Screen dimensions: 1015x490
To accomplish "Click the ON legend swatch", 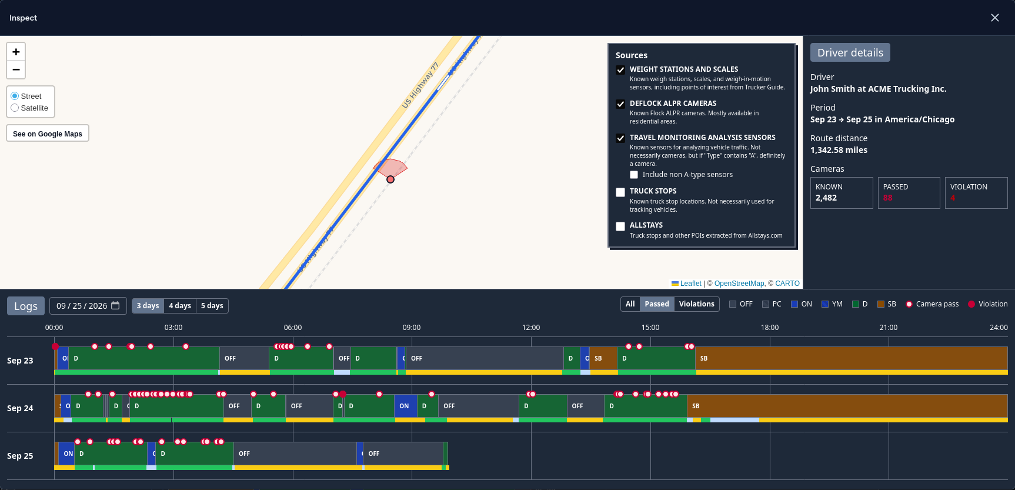I will click(x=794, y=304).
